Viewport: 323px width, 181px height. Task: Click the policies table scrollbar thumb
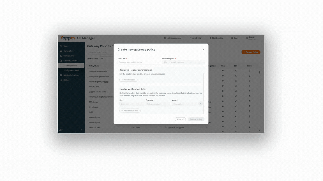click(x=259, y=72)
